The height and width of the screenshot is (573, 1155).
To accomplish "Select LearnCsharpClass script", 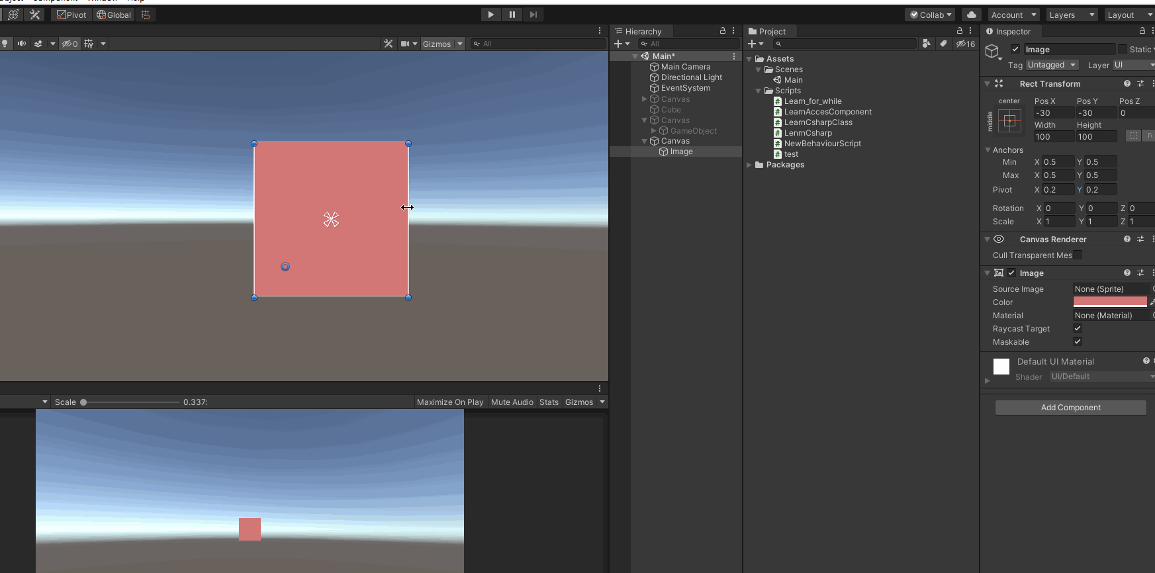I will point(817,122).
